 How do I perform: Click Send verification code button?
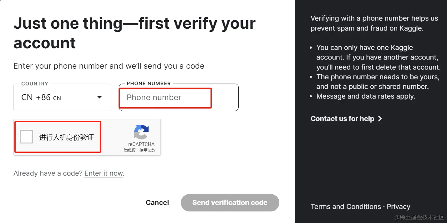coord(230,203)
